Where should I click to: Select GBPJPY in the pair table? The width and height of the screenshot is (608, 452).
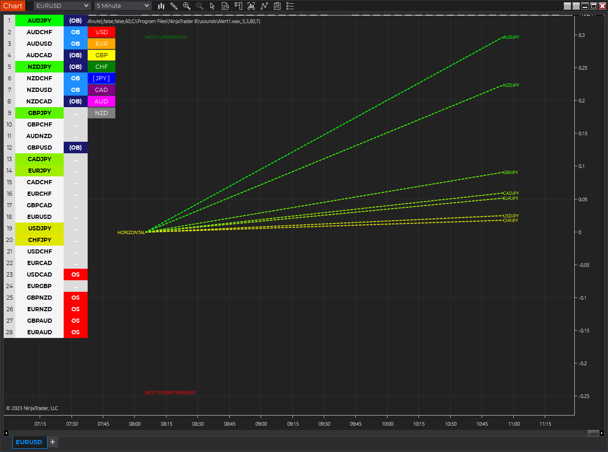[x=39, y=113]
